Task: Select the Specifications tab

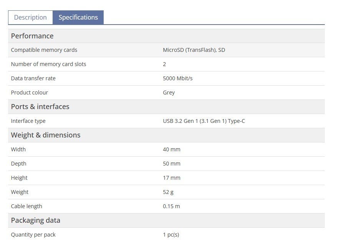Action: tap(78, 18)
